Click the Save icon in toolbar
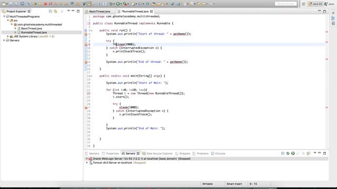Image resolution: width=337 pixels, height=189 pixels. (11, 4)
